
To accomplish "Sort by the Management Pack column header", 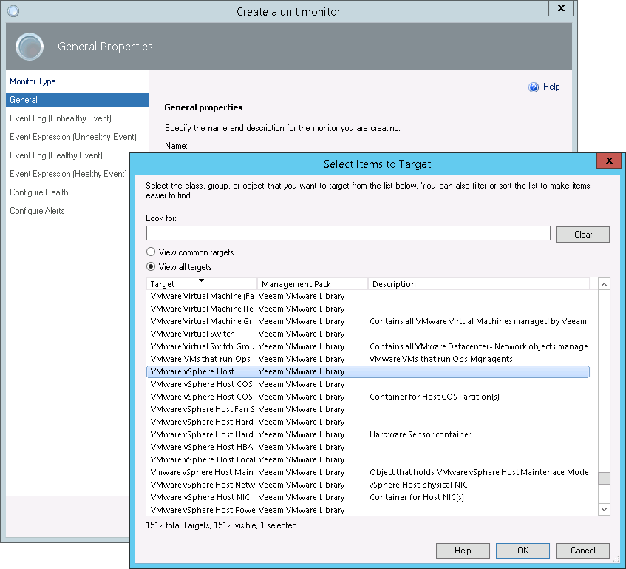I will coord(312,283).
